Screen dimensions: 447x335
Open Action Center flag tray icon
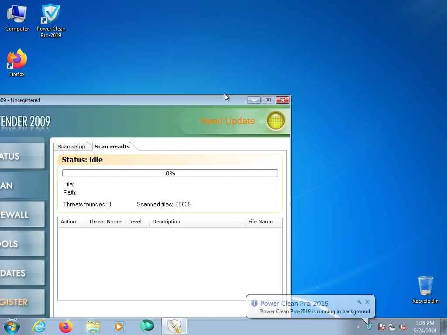pos(382,327)
